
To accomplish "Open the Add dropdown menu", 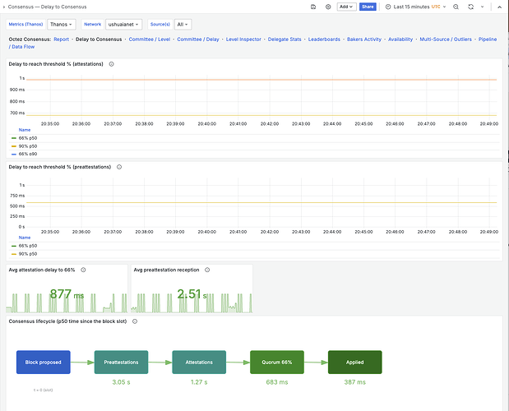I will tap(346, 7).
